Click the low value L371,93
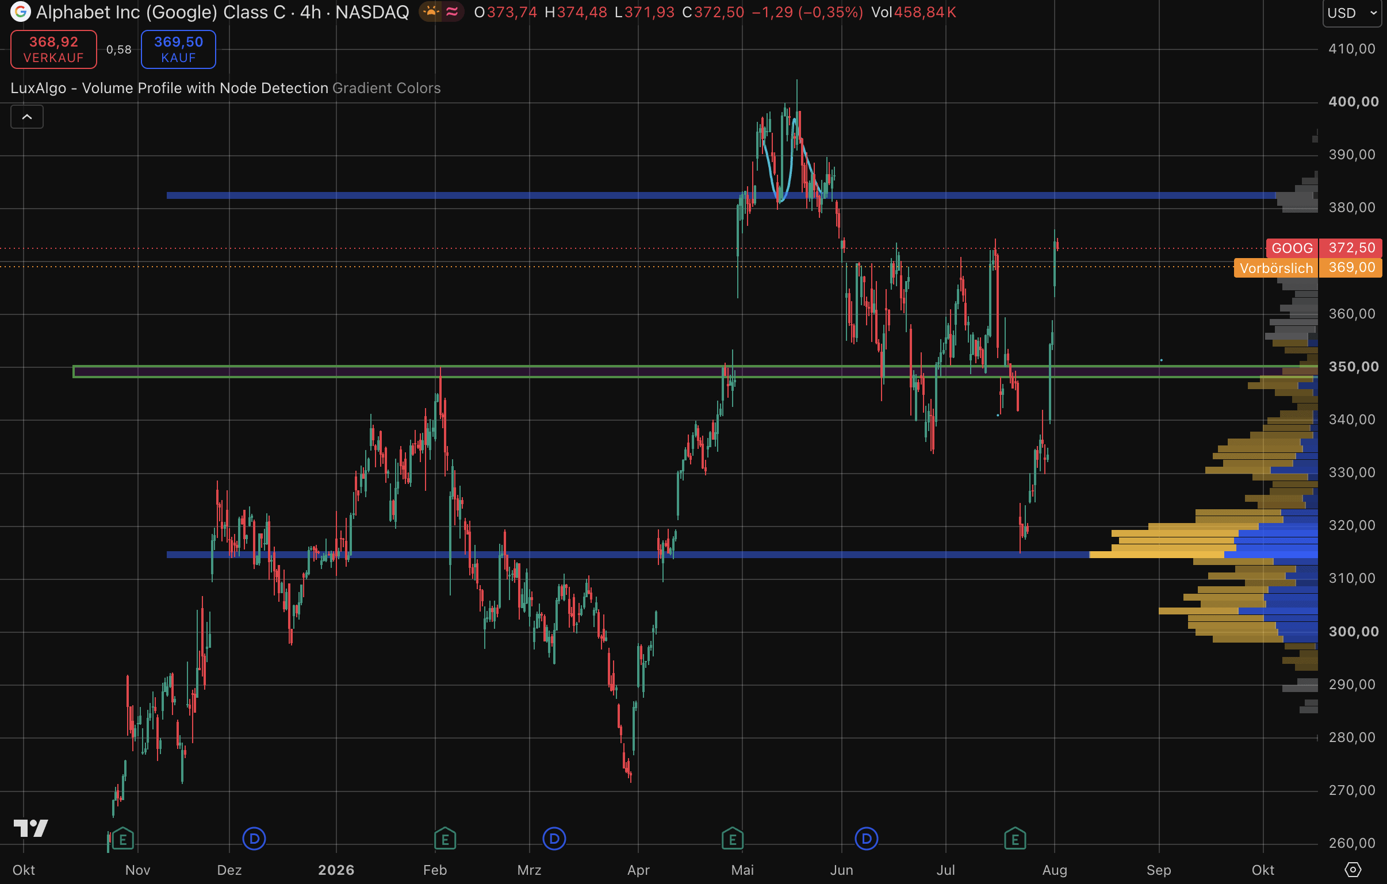The width and height of the screenshot is (1387, 884). point(645,12)
